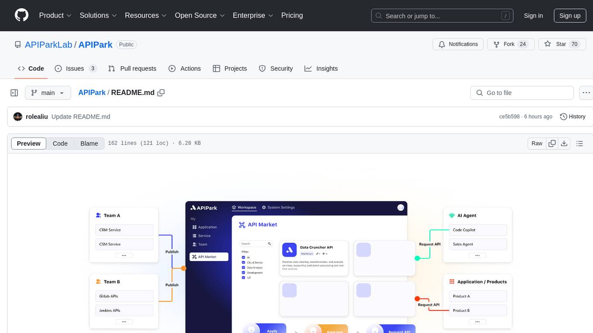Click the star count 70

pyautogui.click(x=574, y=44)
